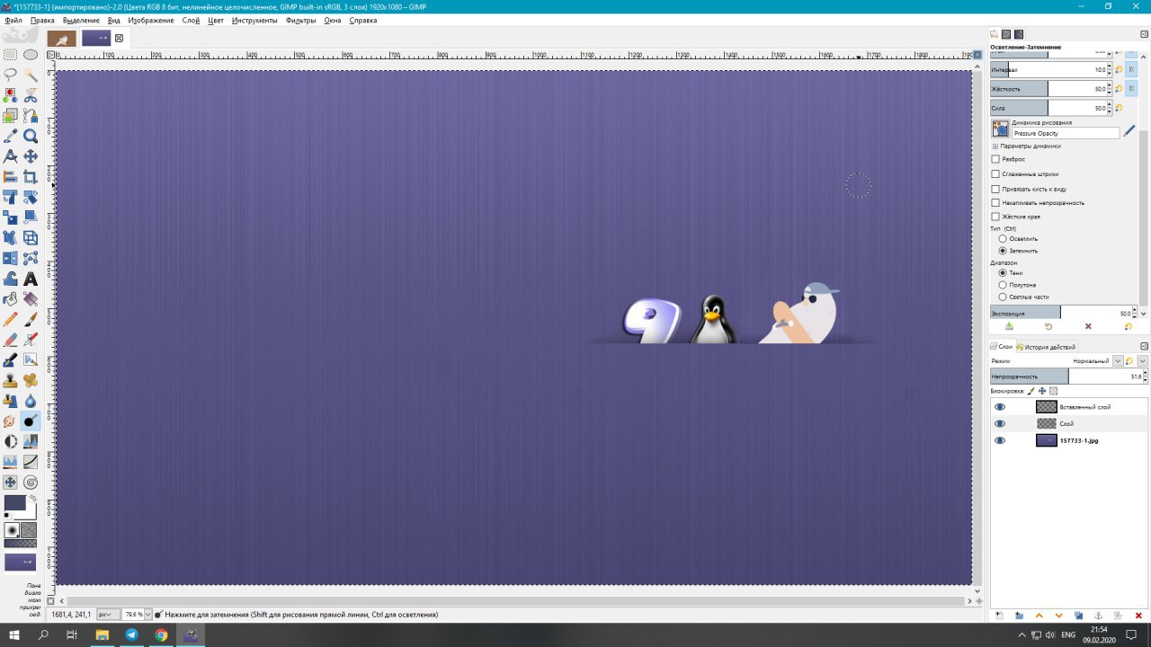Select the Crop tool

tap(31, 177)
